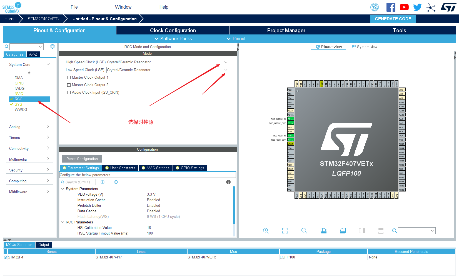This screenshot has width=459, height=279.
Task: Show the parameter info icon
Action: click(228, 182)
